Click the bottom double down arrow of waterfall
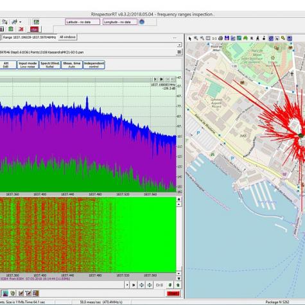This screenshot has width=305, height=305. (x=179, y=279)
